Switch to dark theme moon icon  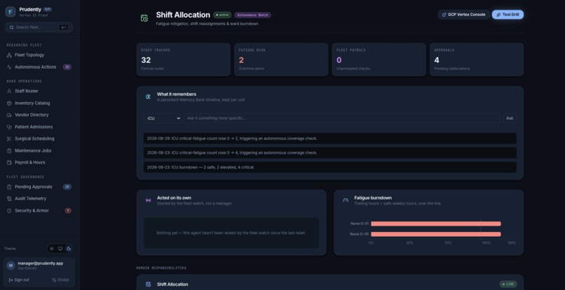coord(69,249)
